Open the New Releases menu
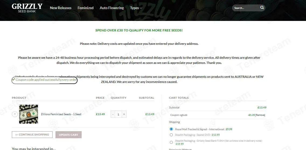 tap(61, 8)
